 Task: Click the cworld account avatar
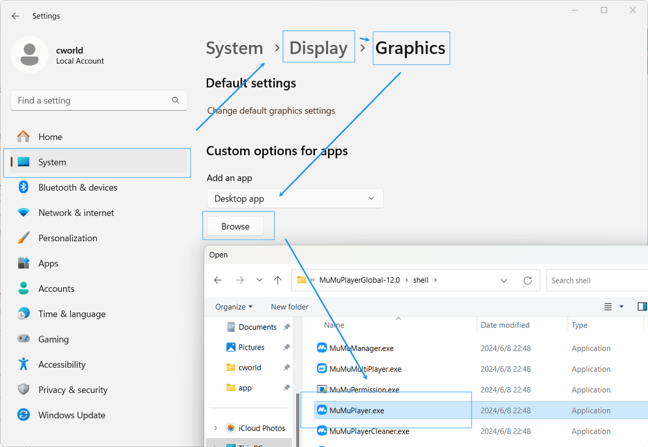point(30,55)
